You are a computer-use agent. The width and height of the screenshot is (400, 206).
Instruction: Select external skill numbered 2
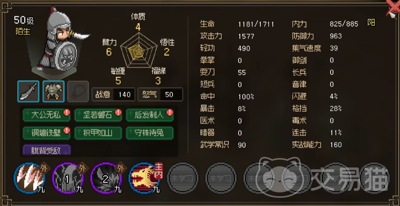106,178
